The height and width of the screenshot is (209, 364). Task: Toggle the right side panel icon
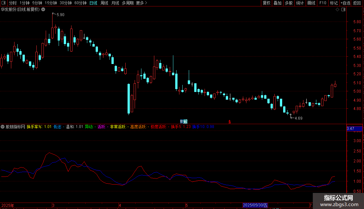[343, 10]
